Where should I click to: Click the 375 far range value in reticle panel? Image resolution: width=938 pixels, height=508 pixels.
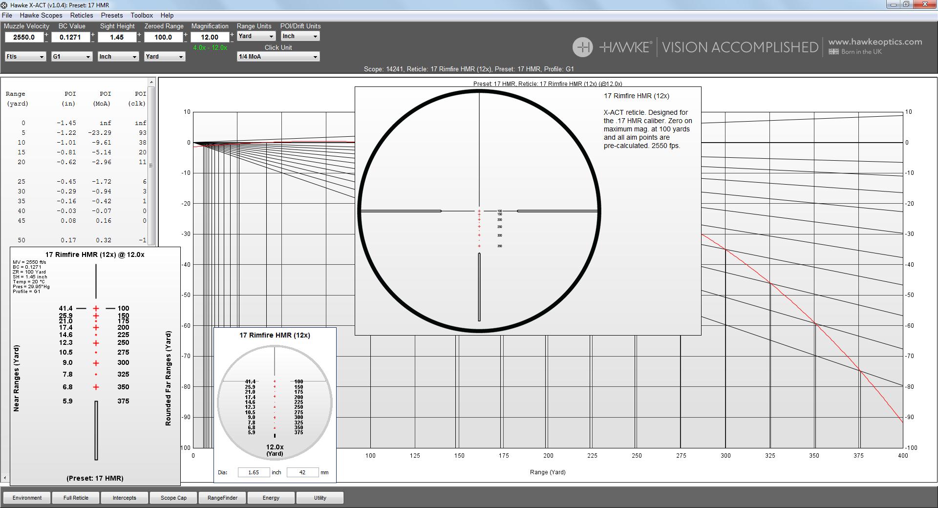[123, 401]
